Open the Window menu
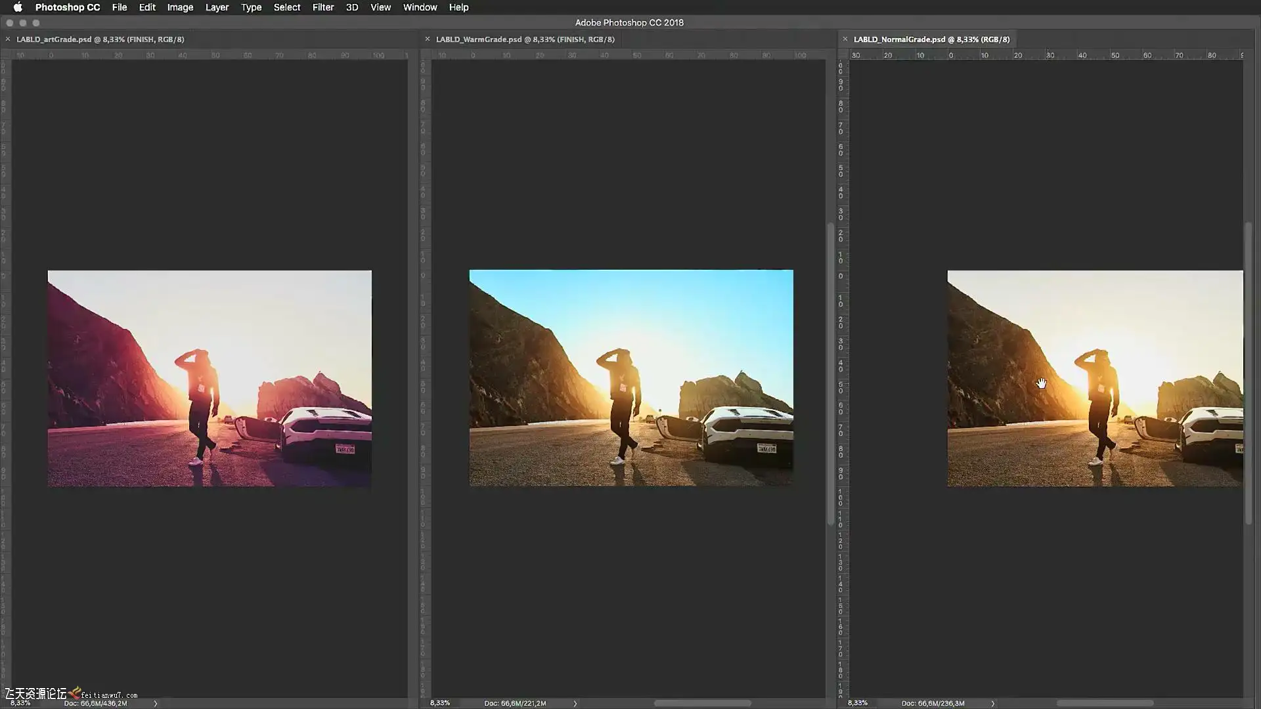 [x=420, y=7]
